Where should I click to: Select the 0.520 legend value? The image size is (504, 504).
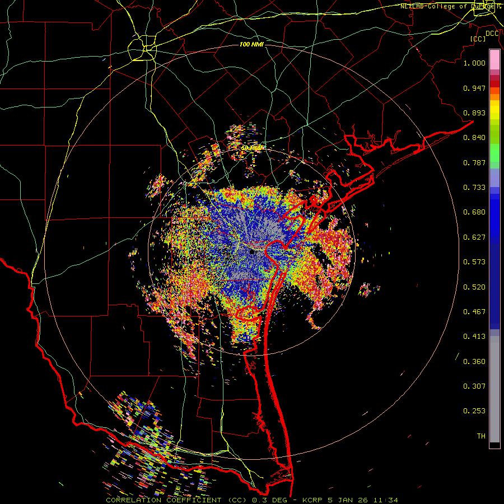pos(474,287)
